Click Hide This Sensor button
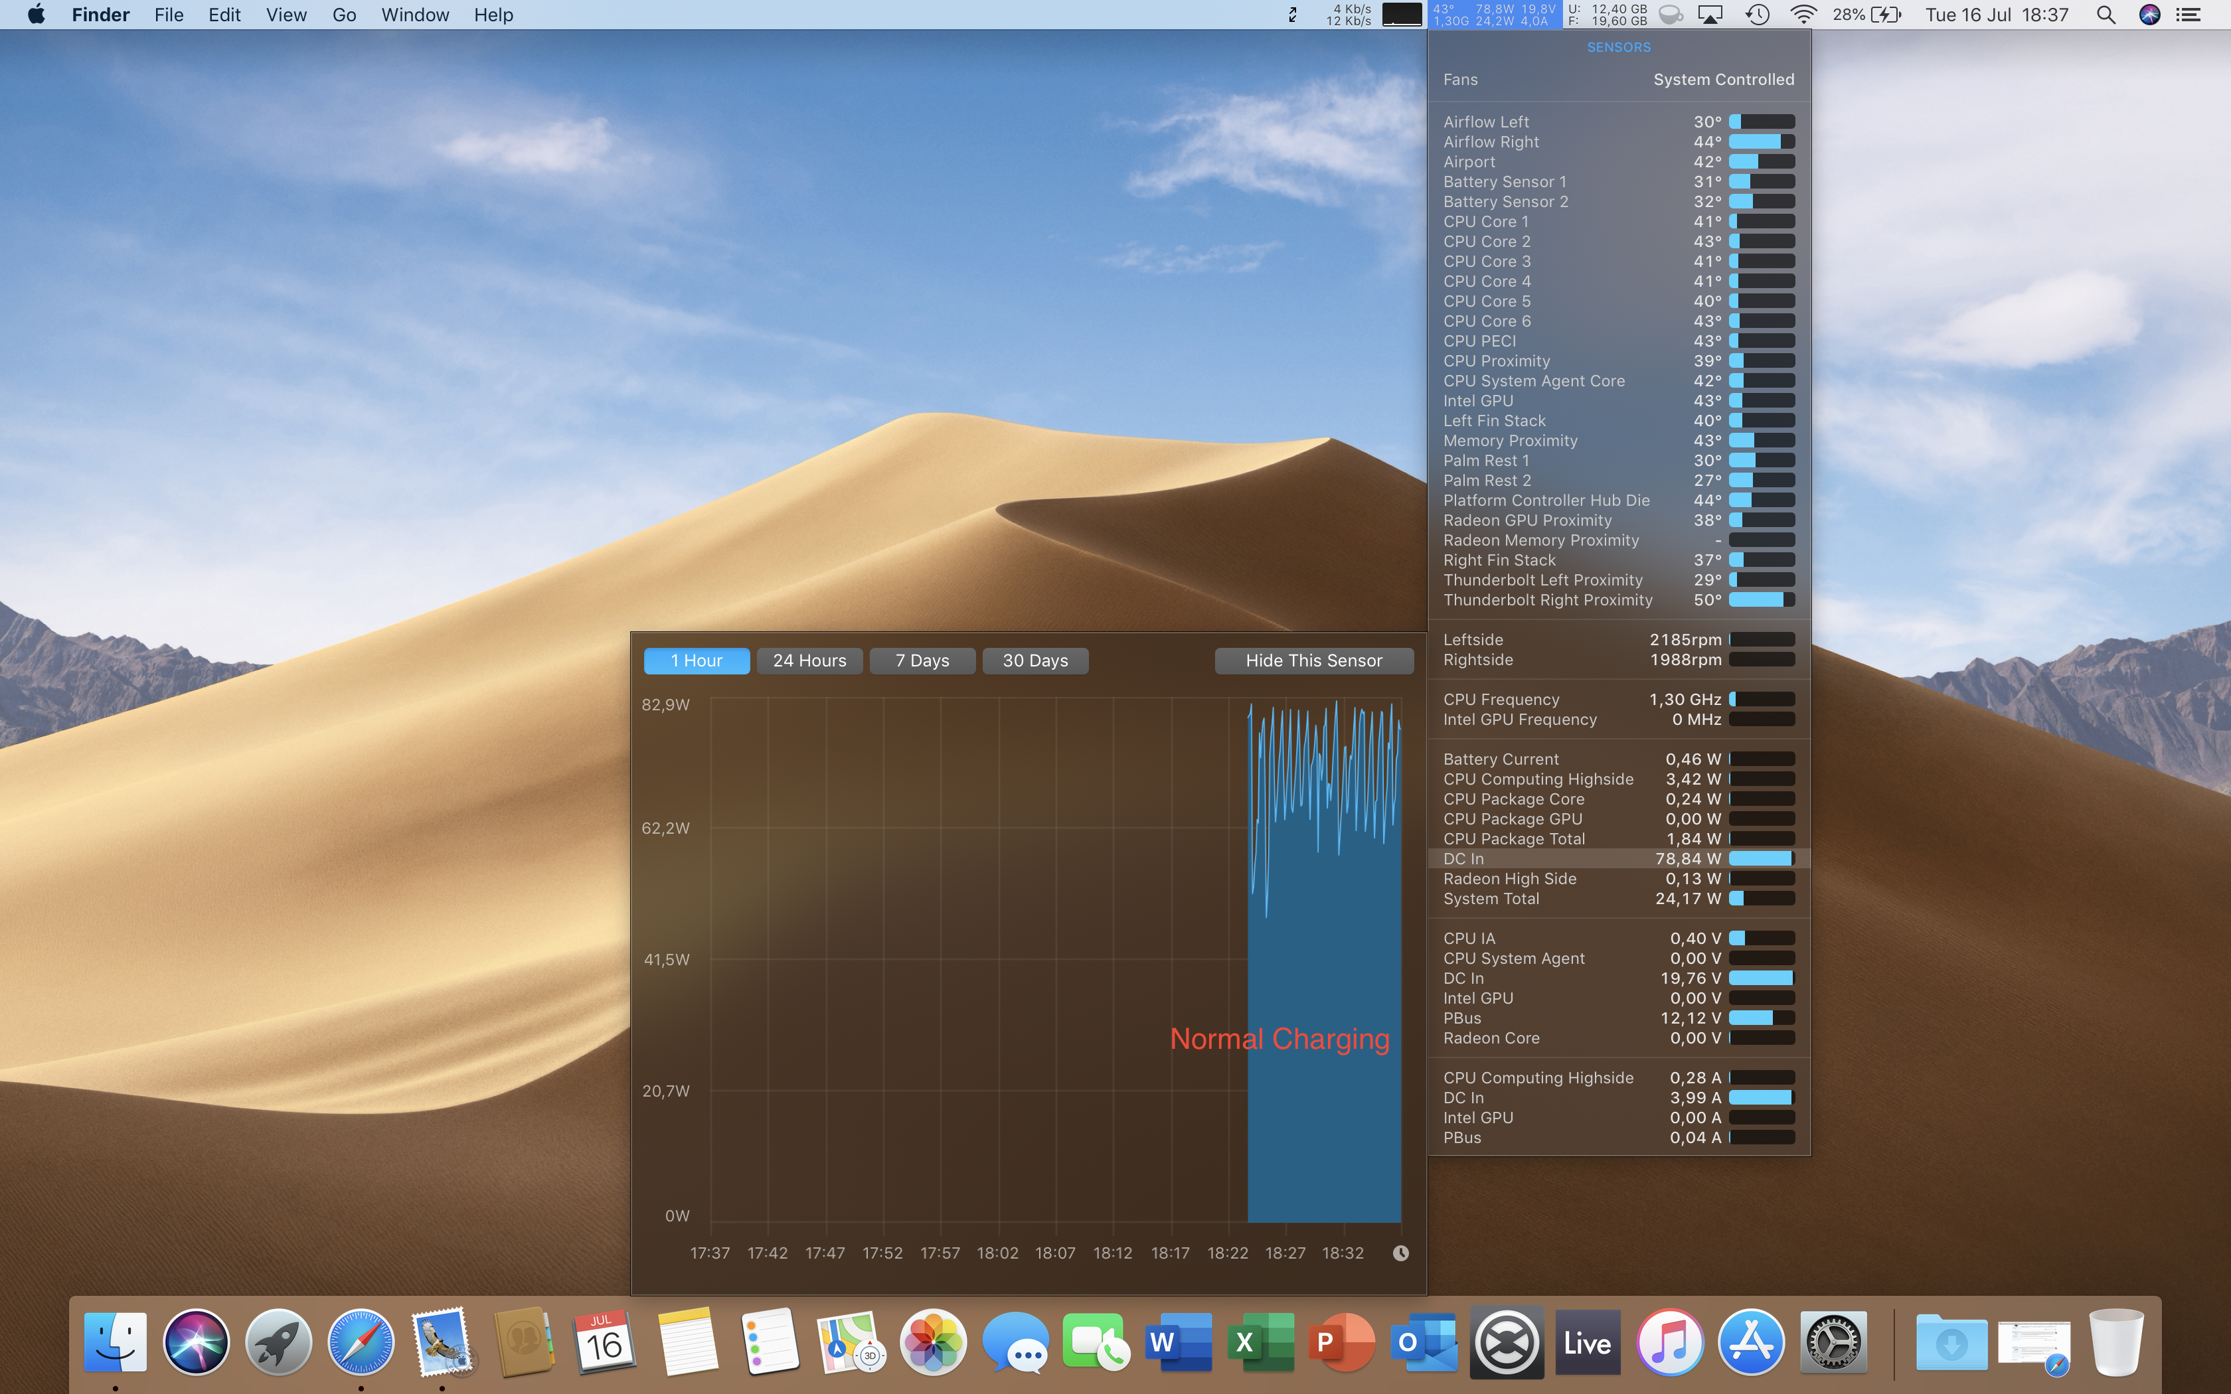Image resolution: width=2231 pixels, height=1394 pixels. coord(1314,661)
